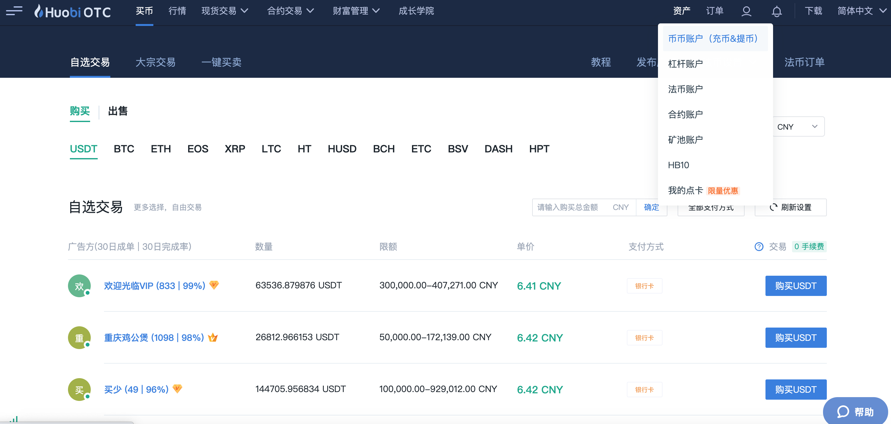891x424 pixels.
Task: Expand the 财富管理 dropdown
Action: tap(356, 11)
